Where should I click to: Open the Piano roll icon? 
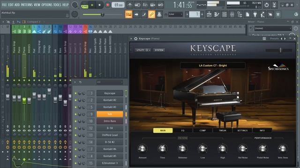(x=217, y=14)
